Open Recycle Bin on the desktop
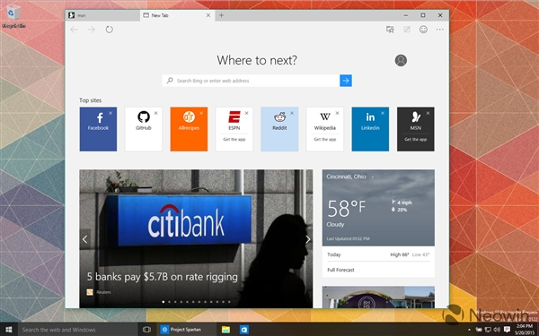The width and height of the screenshot is (539, 336). pyautogui.click(x=13, y=16)
